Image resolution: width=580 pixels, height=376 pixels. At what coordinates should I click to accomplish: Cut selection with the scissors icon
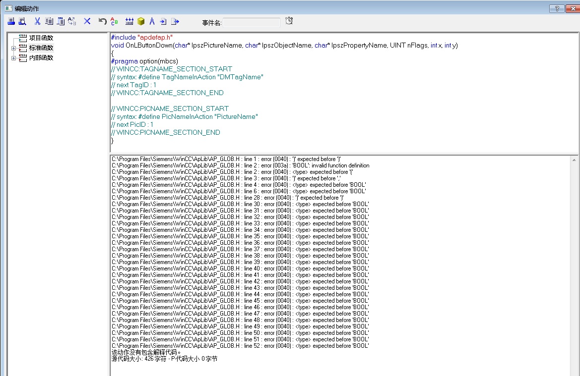pos(37,21)
